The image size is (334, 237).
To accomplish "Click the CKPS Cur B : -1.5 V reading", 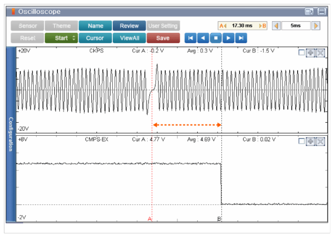I will tap(258, 51).
